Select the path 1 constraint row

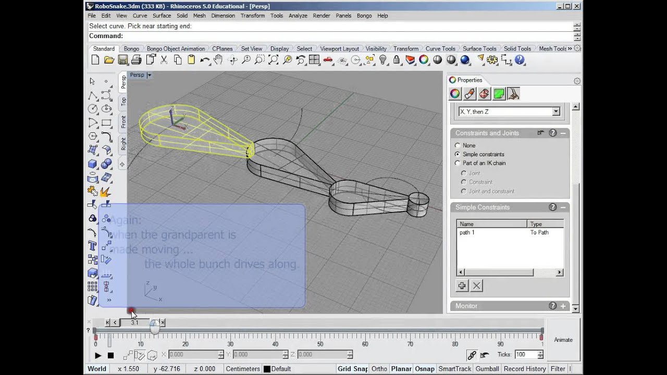tap(510, 232)
